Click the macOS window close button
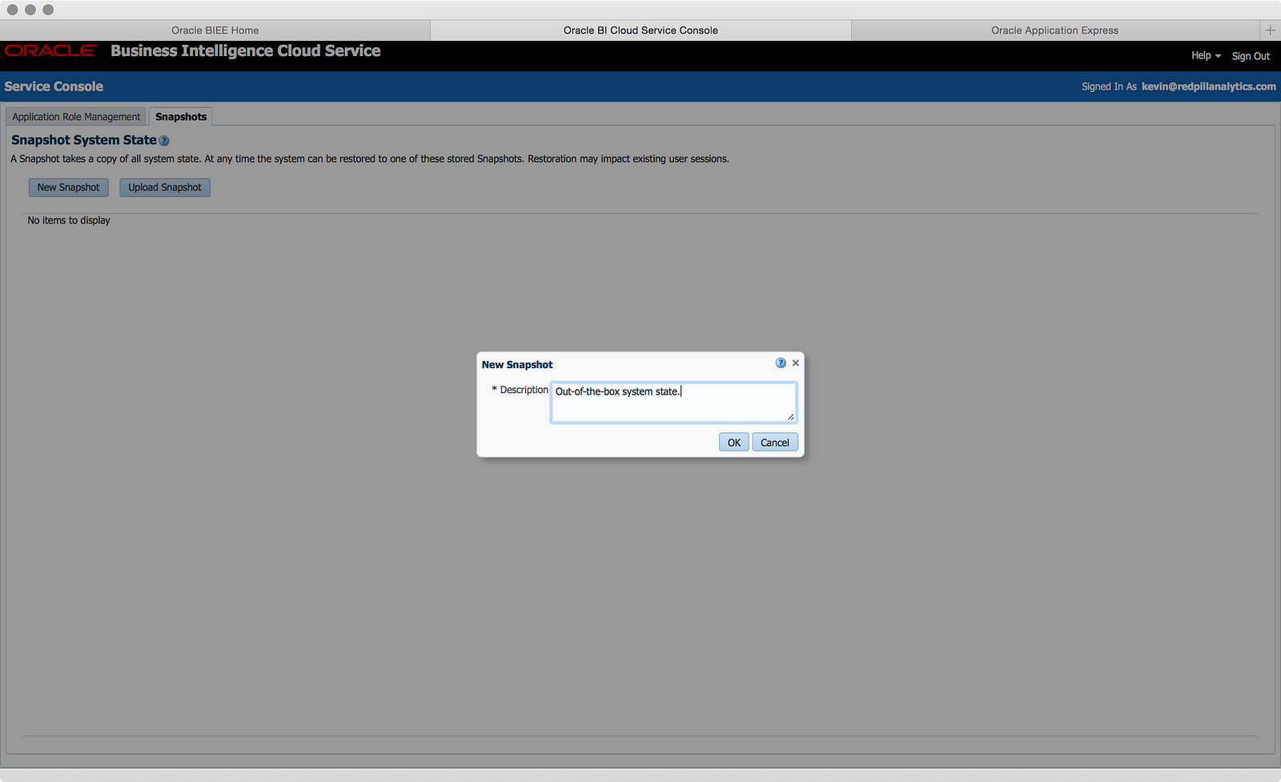The width and height of the screenshot is (1281, 782). [x=12, y=10]
